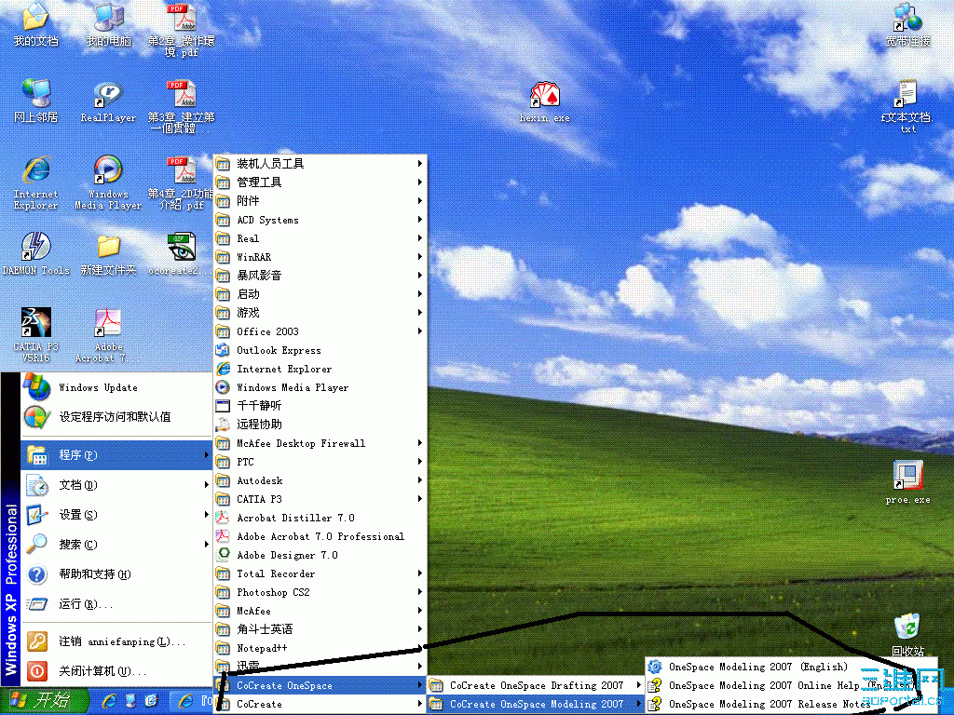Expand the 装机人员工具 program folder
This screenshot has height=715, width=954.
coord(320,164)
